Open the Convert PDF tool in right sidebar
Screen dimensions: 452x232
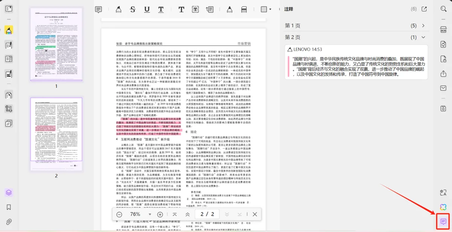pyautogui.click(x=443, y=44)
